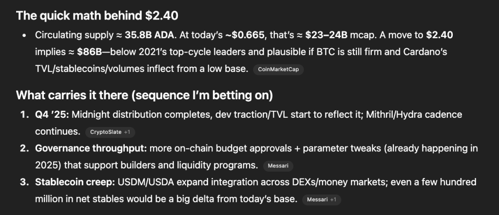Click the bullet point before "Circulating supply"

(24, 36)
